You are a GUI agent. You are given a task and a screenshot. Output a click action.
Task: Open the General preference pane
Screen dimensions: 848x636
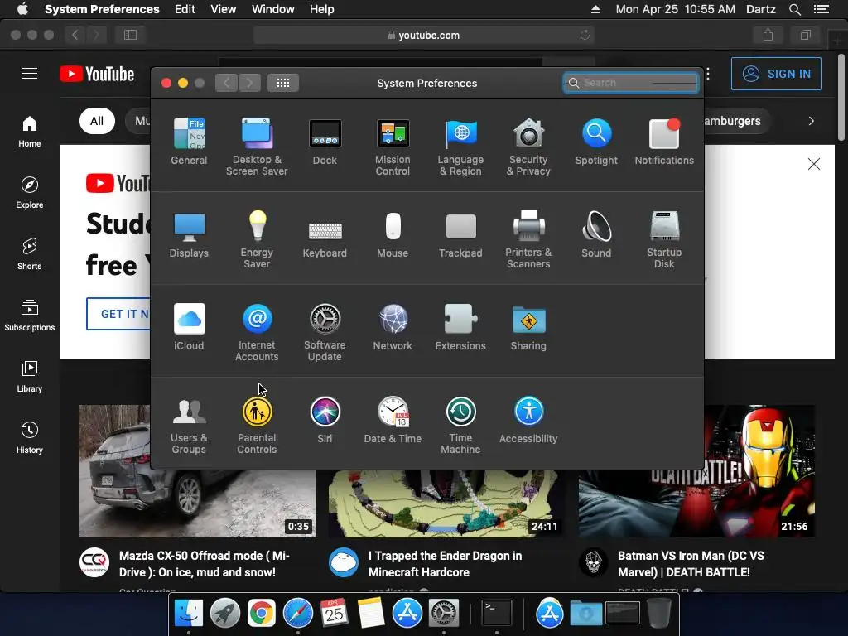click(x=189, y=141)
